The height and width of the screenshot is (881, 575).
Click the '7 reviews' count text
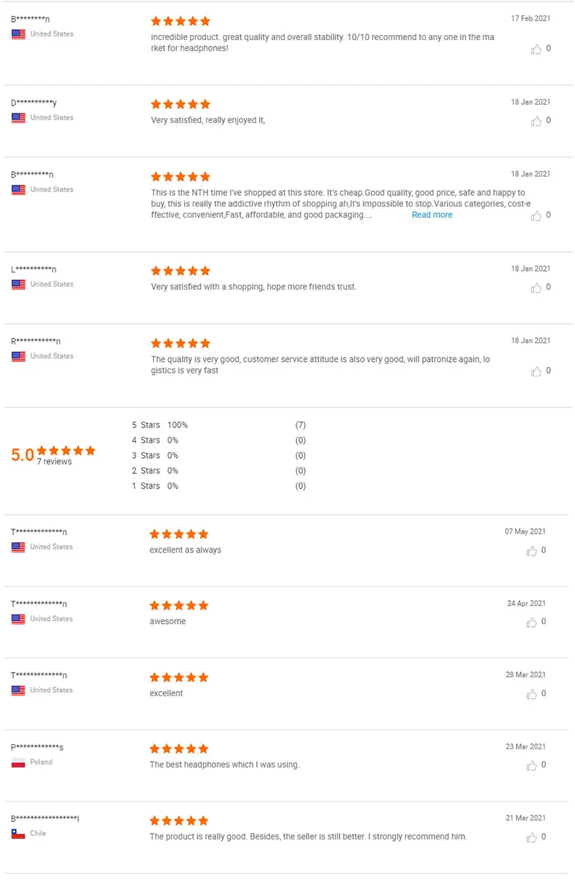coord(55,462)
